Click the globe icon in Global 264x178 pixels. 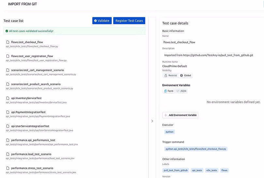(182, 75)
